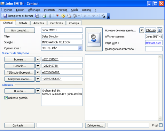The image size is (165, 131).
Task: Click the Société field INNOVATION TELECOM
Action: coord(62,42)
